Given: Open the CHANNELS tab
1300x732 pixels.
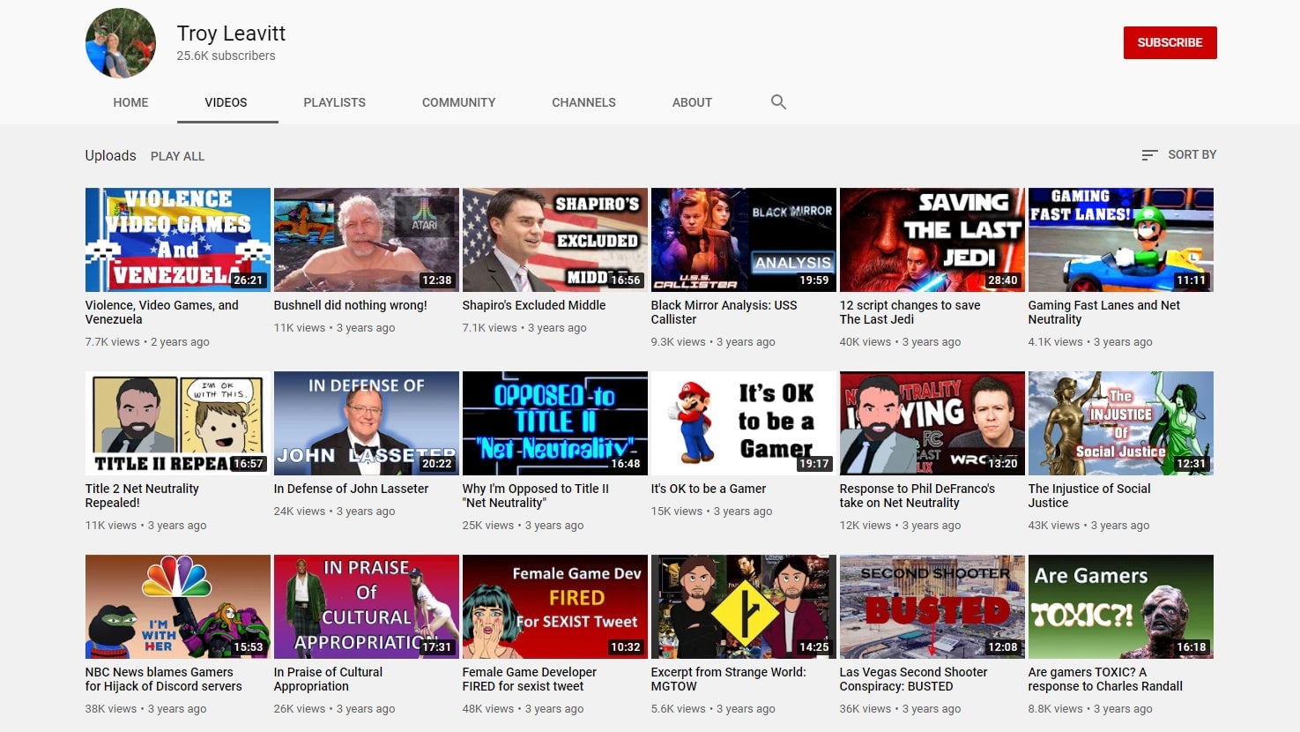Looking at the screenshot, I should (x=583, y=102).
